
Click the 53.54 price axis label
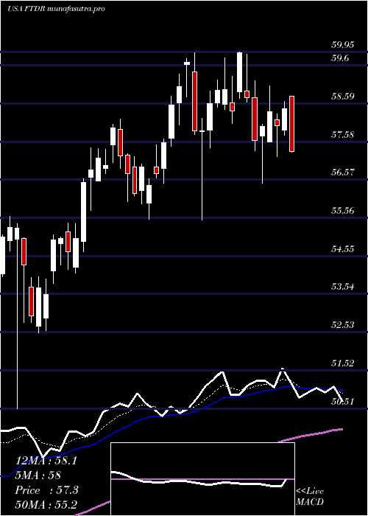click(342, 286)
